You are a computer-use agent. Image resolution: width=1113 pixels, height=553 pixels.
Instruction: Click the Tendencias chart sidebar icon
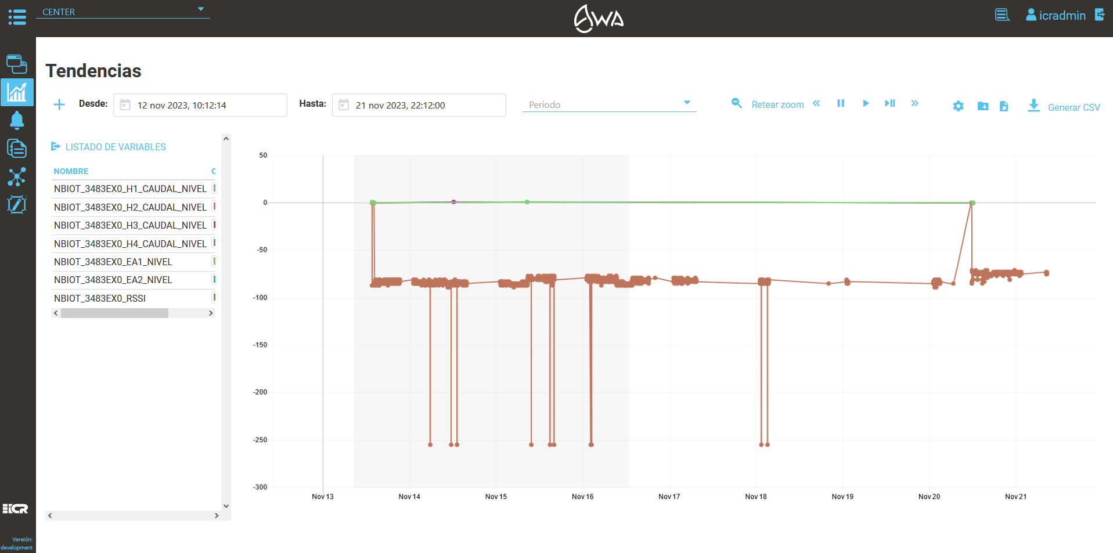click(x=17, y=92)
